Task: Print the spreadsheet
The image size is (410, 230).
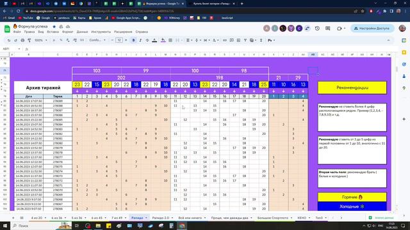Action: tap(22, 40)
